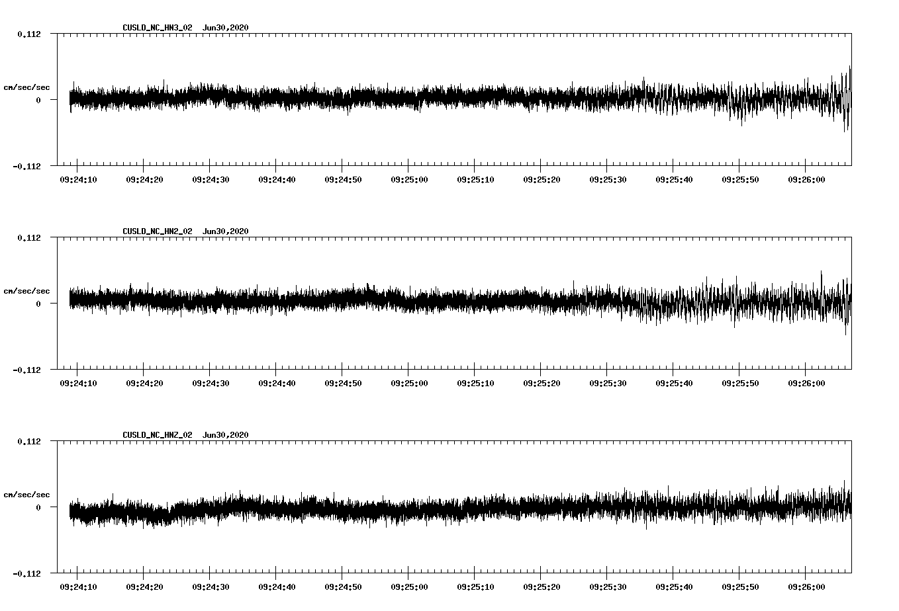Select the -0.112 axis minimum on HNZ chart

pyautogui.click(x=27, y=573)
